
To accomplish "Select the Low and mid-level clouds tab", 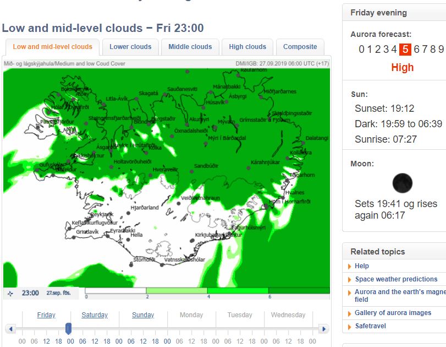I will pos(52,47).
